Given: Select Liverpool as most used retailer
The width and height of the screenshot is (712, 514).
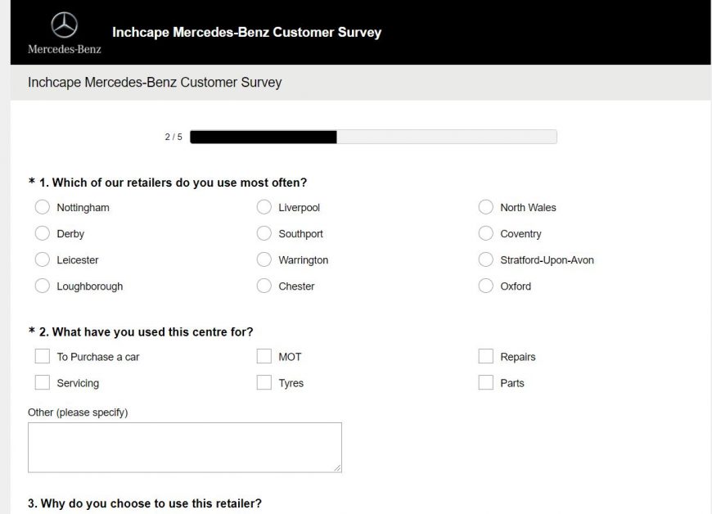Looking at the screenshot, I should 264,208.
